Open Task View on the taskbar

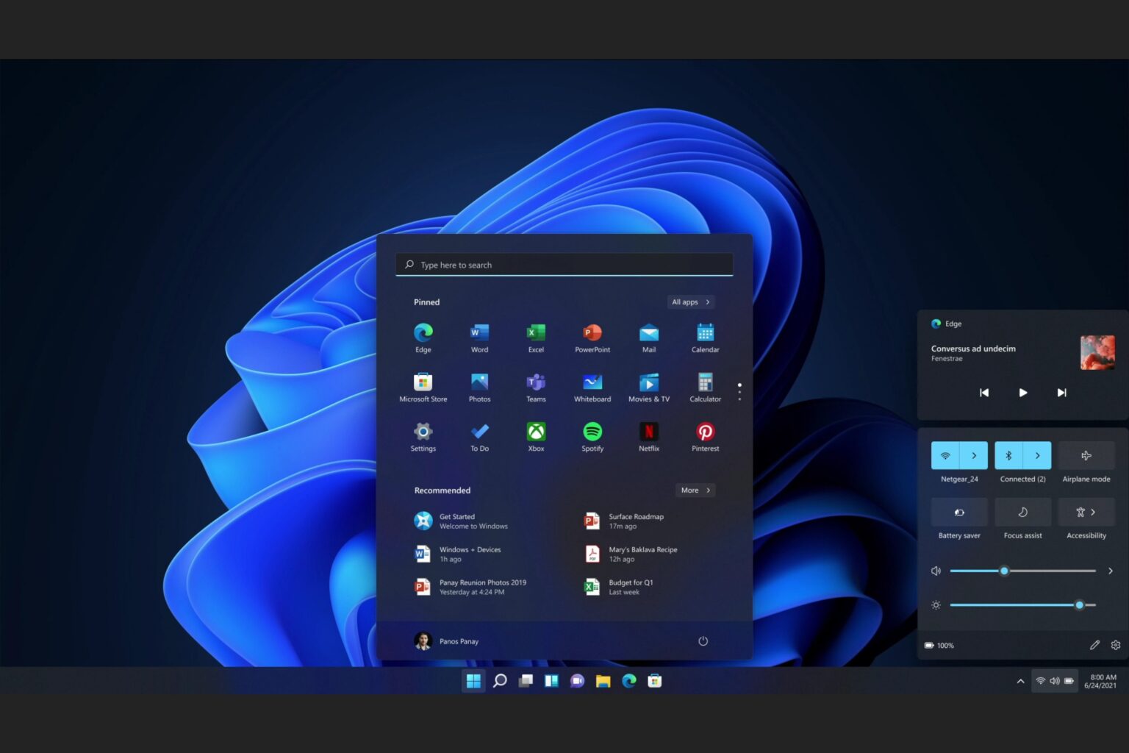tap(526, 681)
